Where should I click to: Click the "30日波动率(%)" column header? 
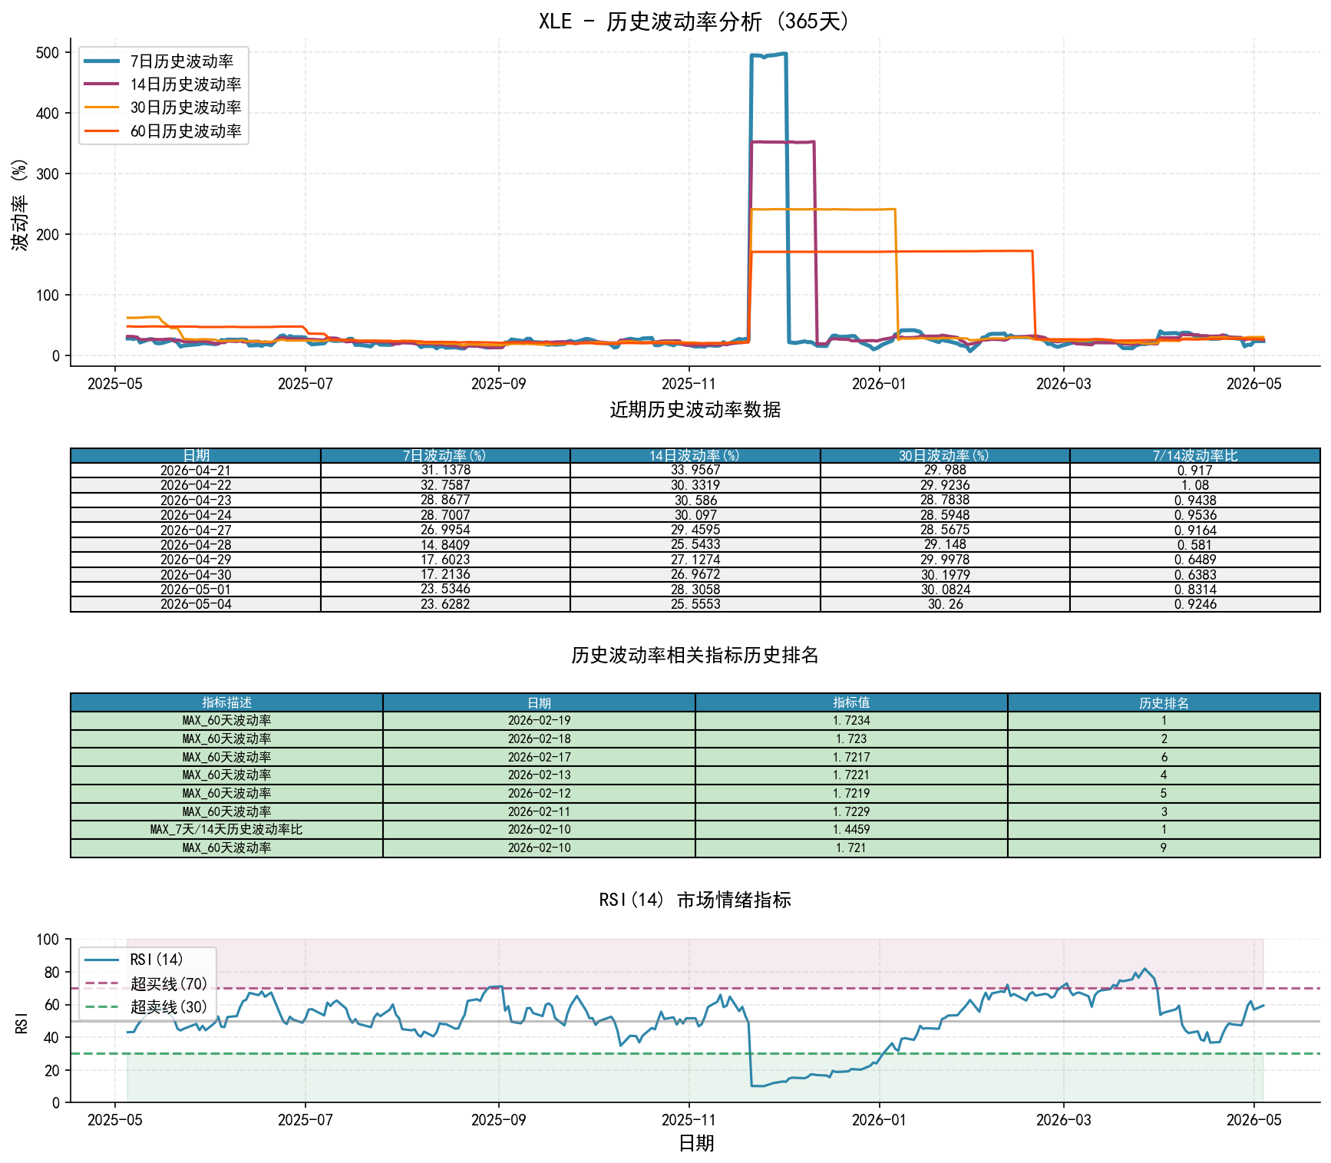pos(944,456)
